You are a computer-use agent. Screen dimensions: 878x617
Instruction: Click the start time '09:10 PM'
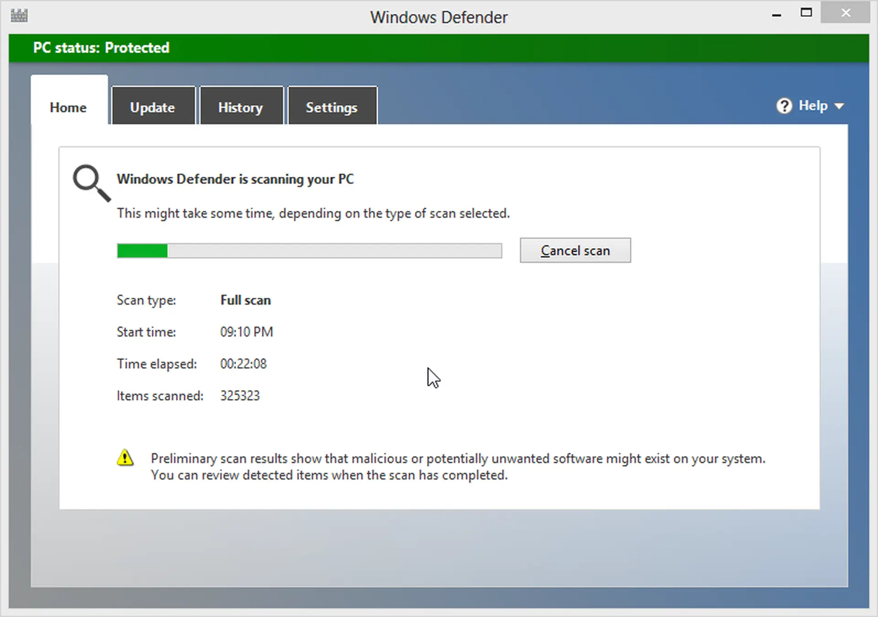[x=246, y=332]
